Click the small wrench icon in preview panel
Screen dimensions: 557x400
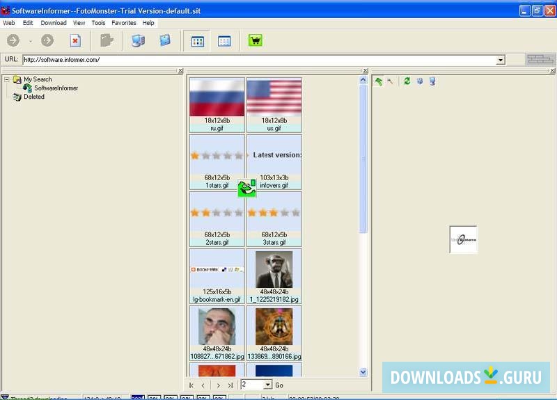tap(390, 81)
